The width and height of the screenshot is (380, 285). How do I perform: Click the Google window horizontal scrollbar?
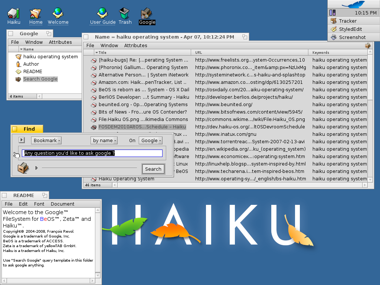click(60, 96)
